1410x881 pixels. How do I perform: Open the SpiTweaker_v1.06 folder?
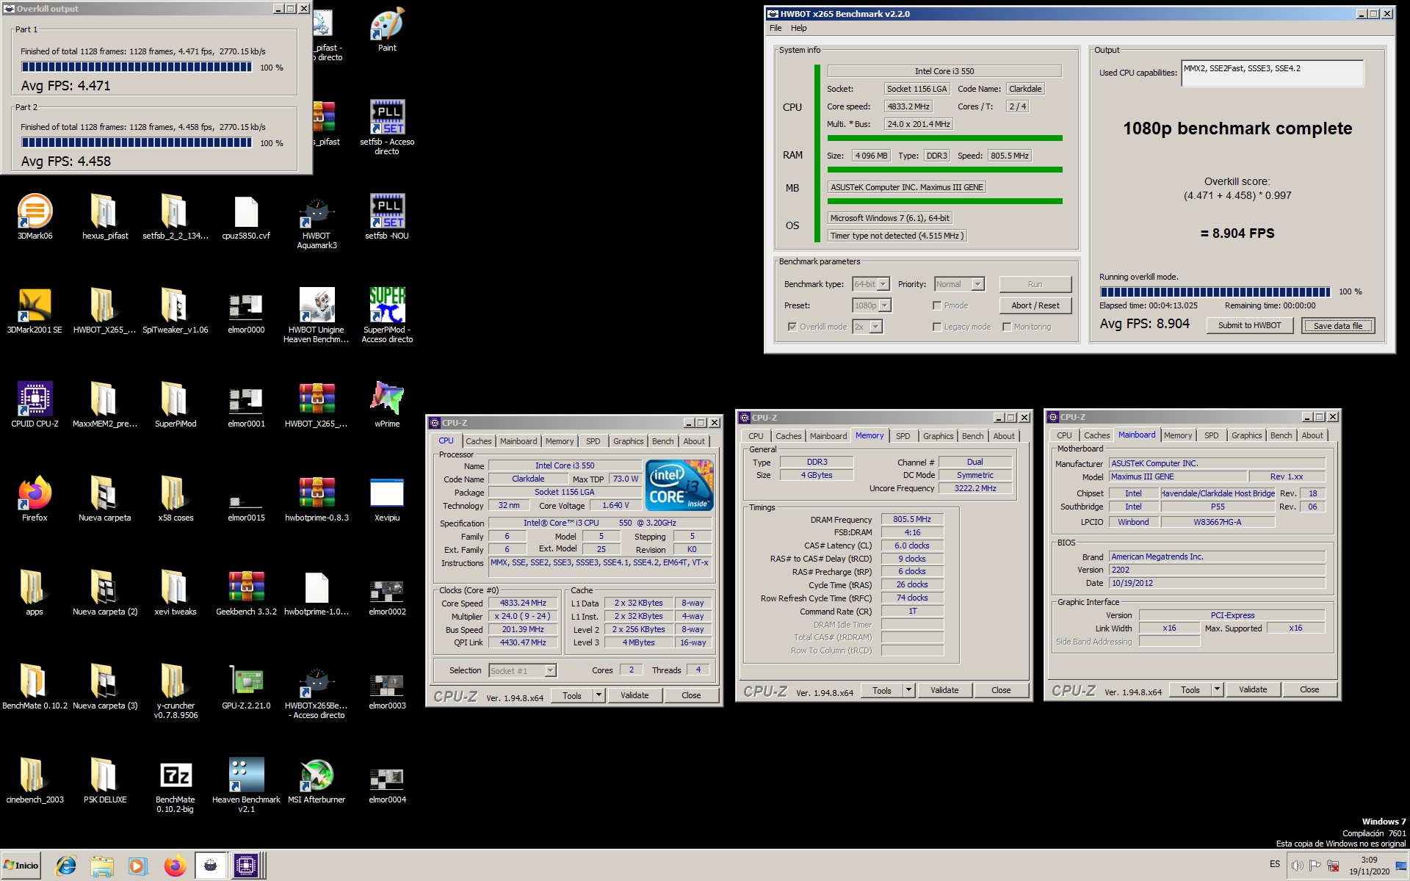point(176,311)
